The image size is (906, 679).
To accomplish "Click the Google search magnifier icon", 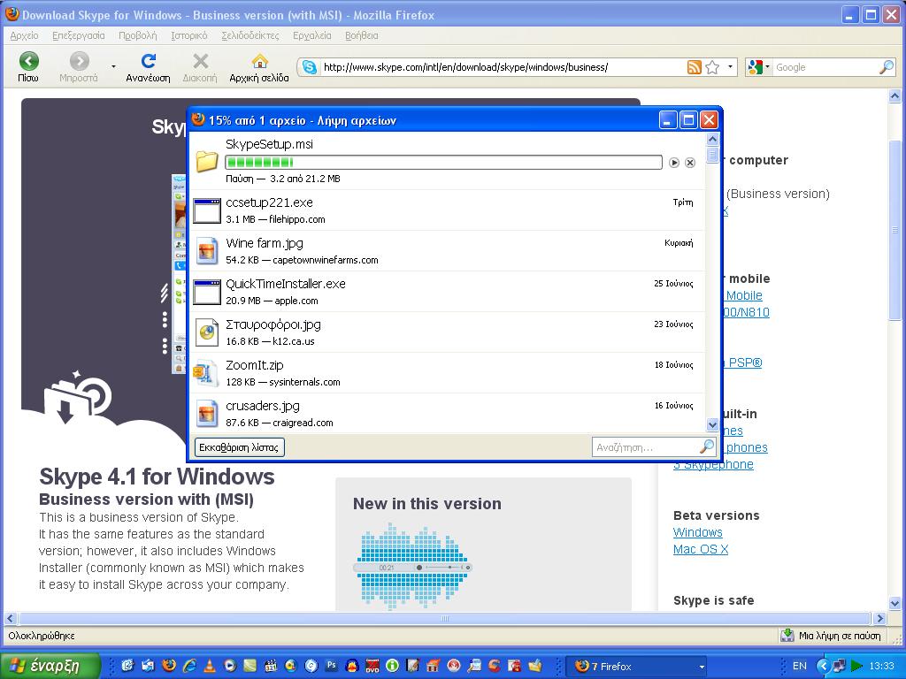I will 886,67.
